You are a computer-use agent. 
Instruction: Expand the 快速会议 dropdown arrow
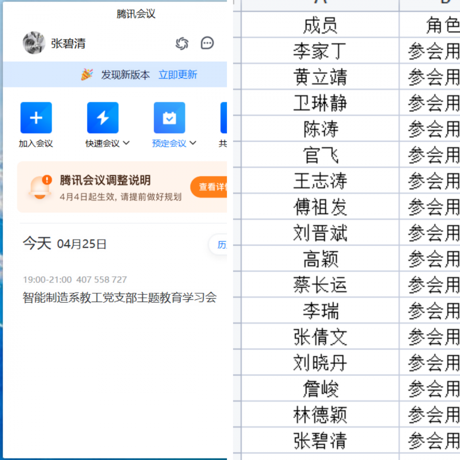[x=126, y=143]
